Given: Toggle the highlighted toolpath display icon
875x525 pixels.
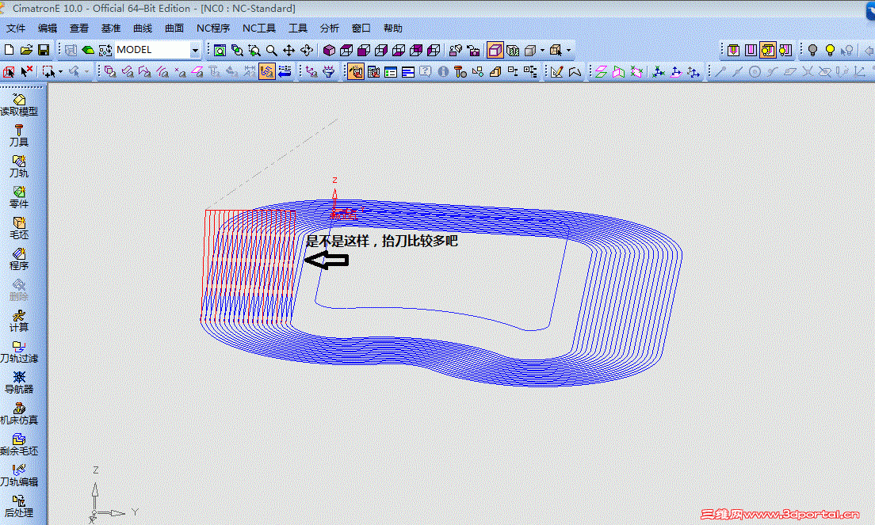Looking at the screenshot, I should click(x=267, y=71).
